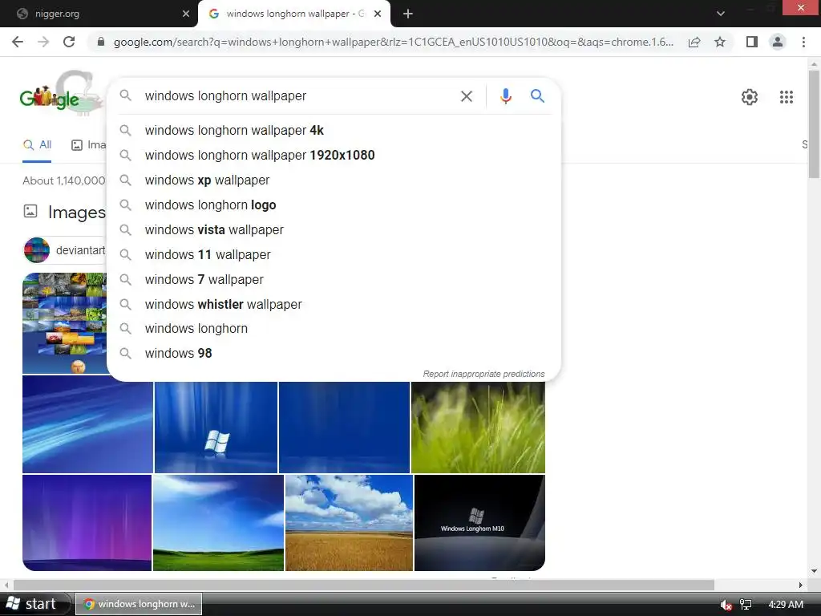
Task: Click the horizontal scrollbar thumb
Action: [x=364, y=585]
